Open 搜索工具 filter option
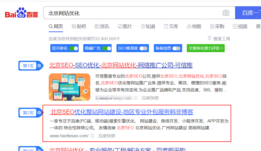This screenshot has height=151, width=261. 219,39
